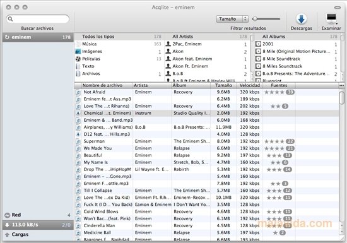Adjust the Filtrar resultados slider
The image size is (347, 243).
(x=266, y=19)
